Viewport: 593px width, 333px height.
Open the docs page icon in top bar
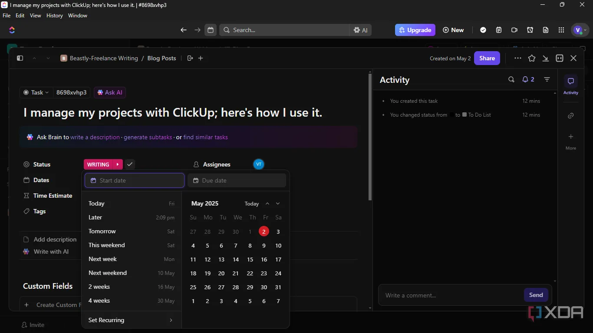pos(546,30)
